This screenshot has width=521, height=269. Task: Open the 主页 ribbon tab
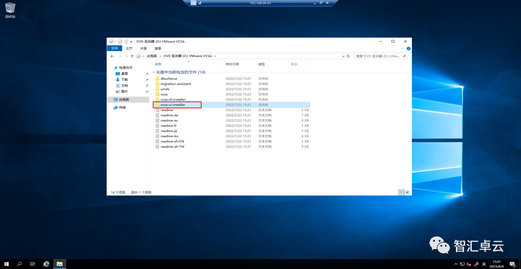coord(129,48)
